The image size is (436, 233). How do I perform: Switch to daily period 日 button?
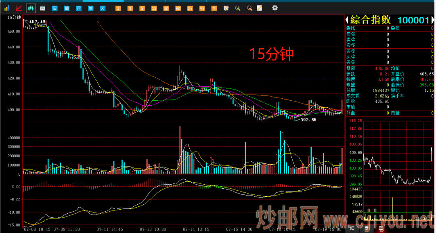(55, 8)
